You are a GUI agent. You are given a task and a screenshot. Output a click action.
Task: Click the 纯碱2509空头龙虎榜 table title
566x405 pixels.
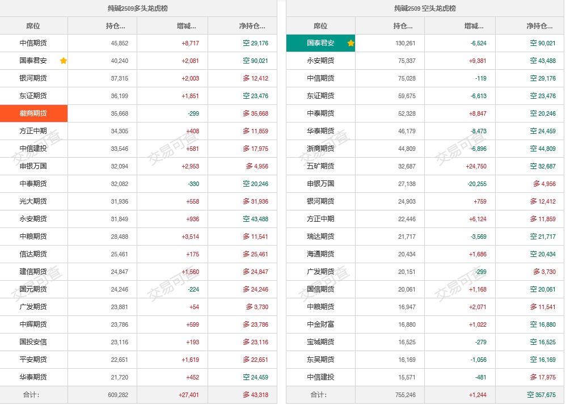pyautogui.click(x=425, y=9)
